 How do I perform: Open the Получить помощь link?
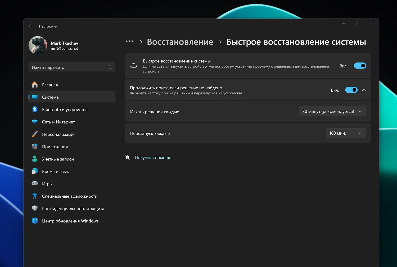[153, 157]
